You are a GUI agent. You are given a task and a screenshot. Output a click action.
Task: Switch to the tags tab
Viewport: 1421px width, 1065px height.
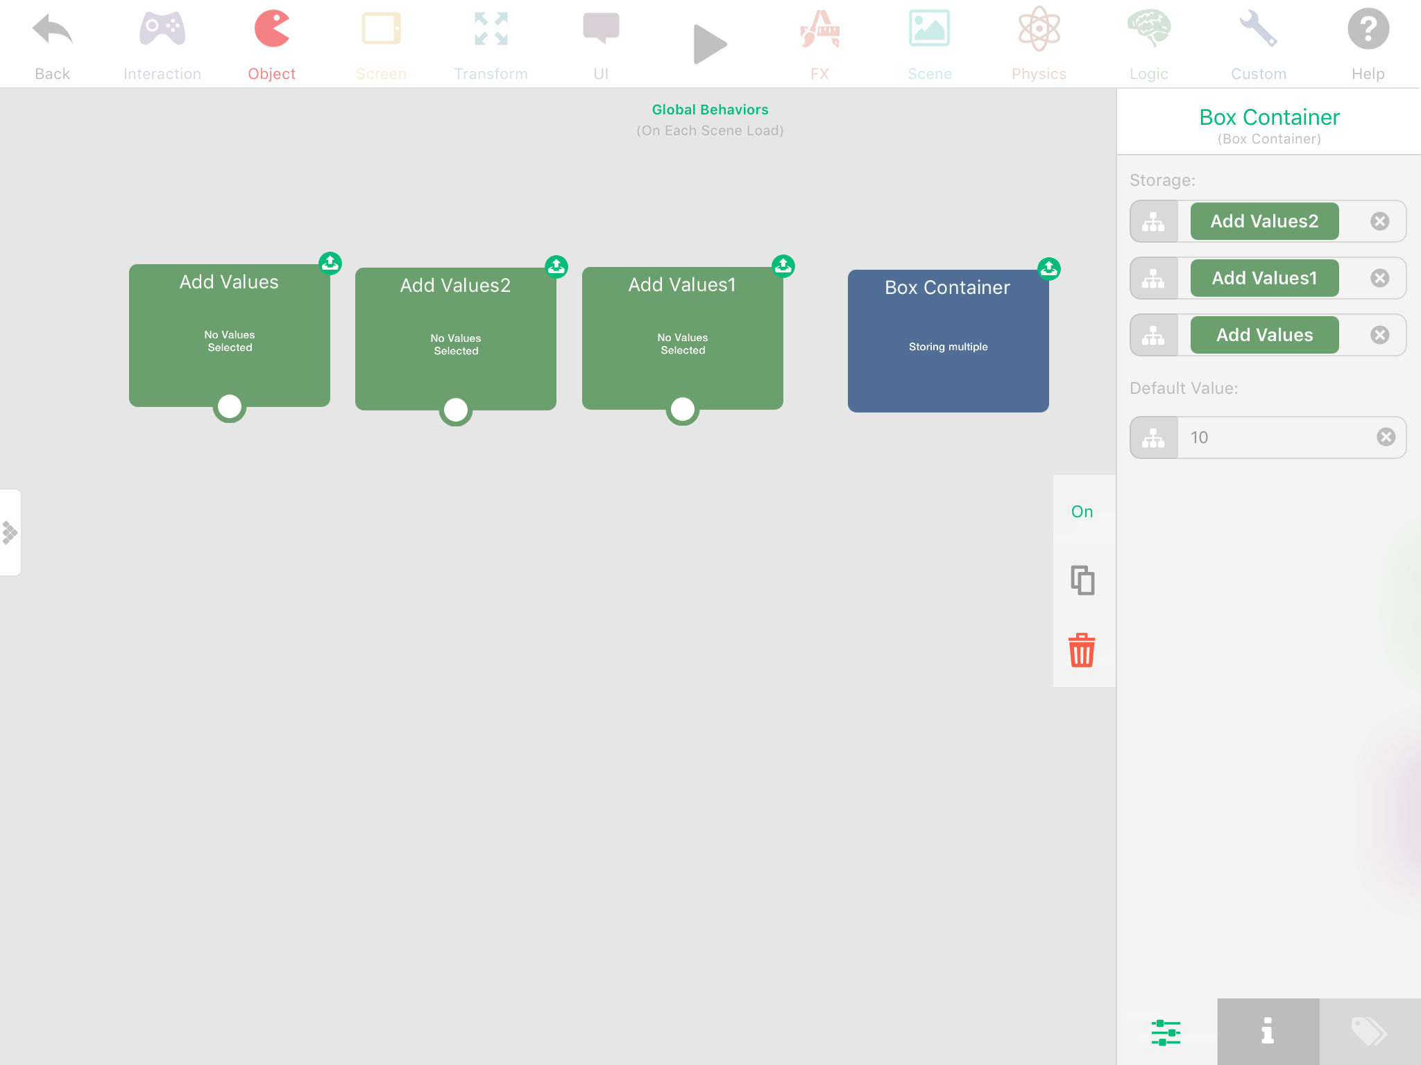coord(1369,1031)
